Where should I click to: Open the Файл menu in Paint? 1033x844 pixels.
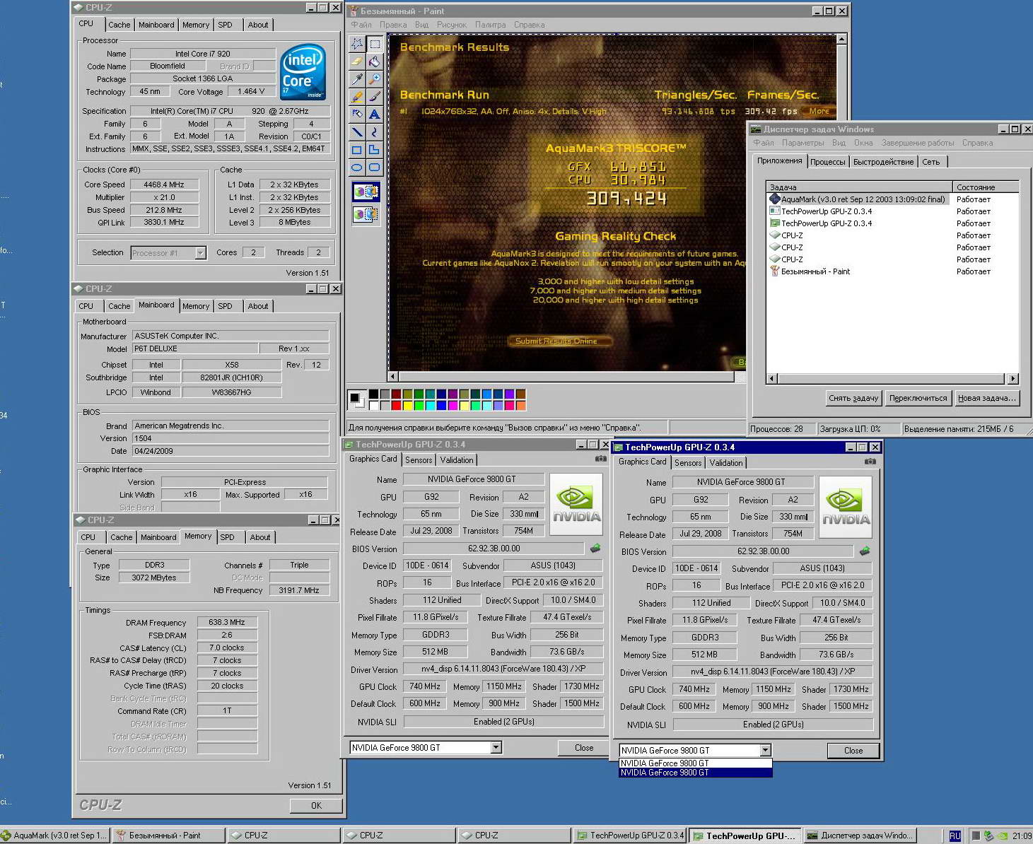[361, 25]
